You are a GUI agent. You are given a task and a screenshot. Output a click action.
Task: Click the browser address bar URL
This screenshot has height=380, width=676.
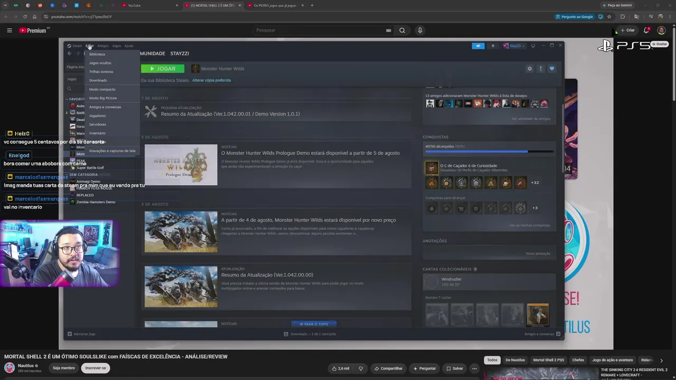coord(81,16)
